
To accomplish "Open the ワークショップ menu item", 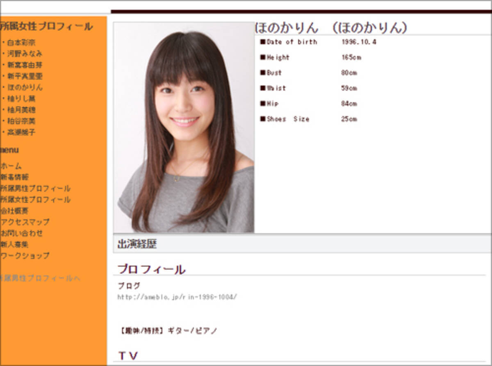I will (25, 255).
